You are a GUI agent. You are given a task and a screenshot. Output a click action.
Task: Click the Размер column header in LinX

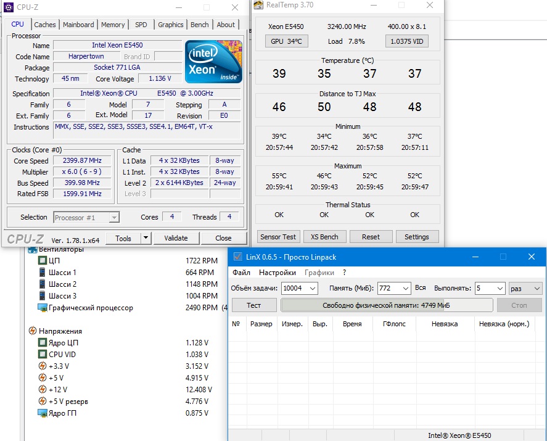(x=261, y=324)
